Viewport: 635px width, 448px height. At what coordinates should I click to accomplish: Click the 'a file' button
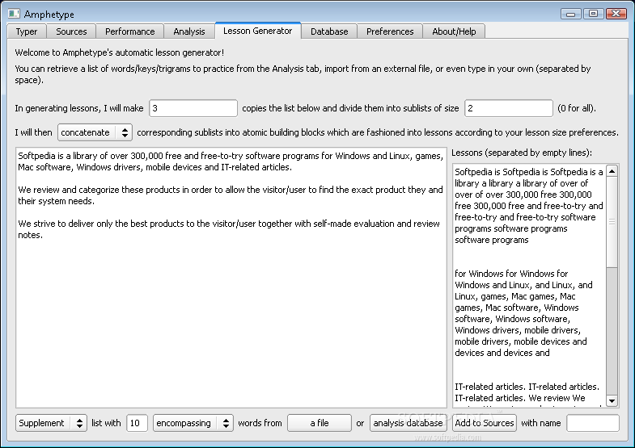tap(320, 423)
